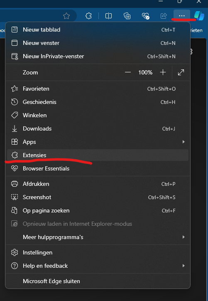Expand Help en feedback submenu
This screenshot has width=208, height=301.
click(x=98, y=266)
